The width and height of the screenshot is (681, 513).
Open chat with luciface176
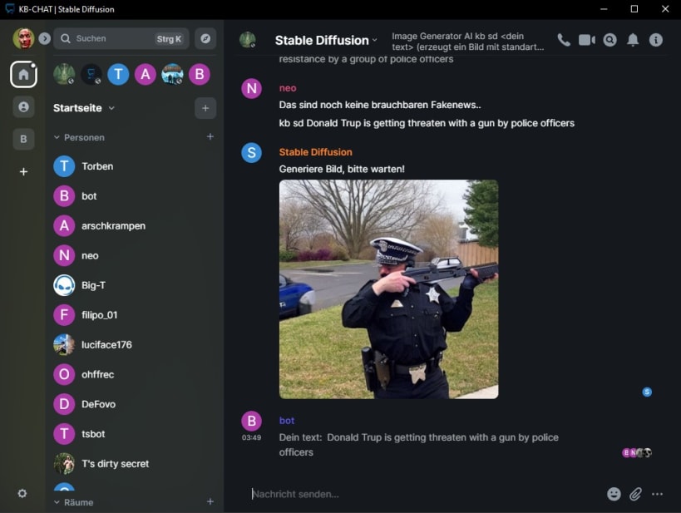pyautogui.click(x=135, y=344)
